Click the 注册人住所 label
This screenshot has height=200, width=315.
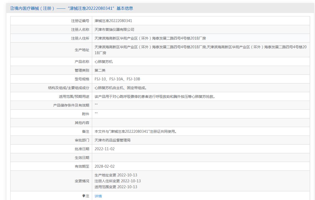pos(80,38)
